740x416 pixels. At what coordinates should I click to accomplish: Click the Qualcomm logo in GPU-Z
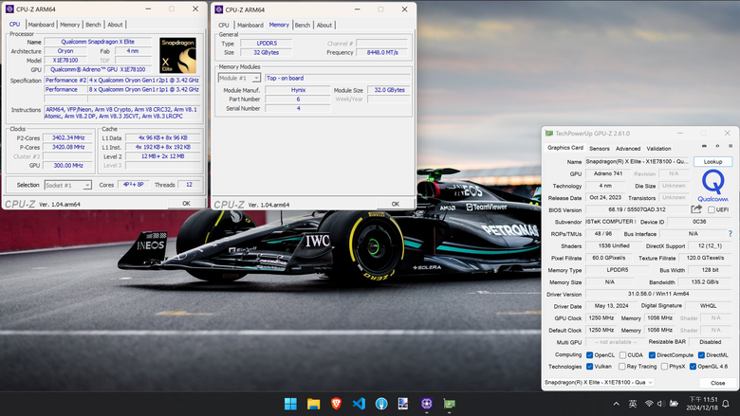click(x=712, y=186)
